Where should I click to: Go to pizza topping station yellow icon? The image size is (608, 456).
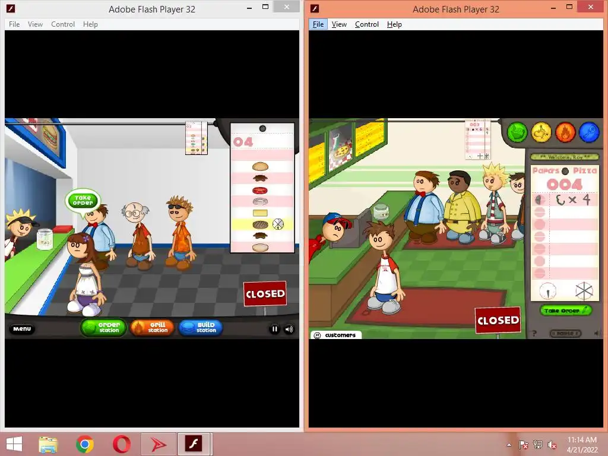point(541,132)
